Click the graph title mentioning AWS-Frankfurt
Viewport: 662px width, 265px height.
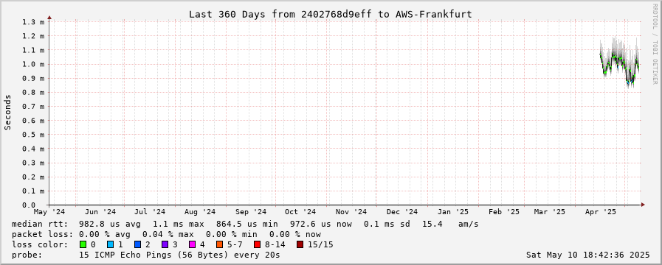330,14
